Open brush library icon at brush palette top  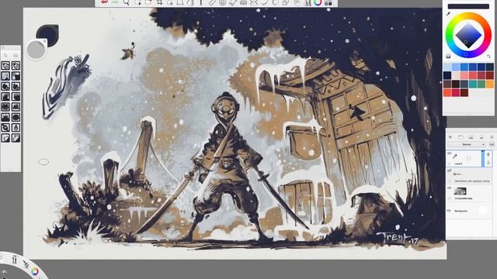click(x=16, y=55)
